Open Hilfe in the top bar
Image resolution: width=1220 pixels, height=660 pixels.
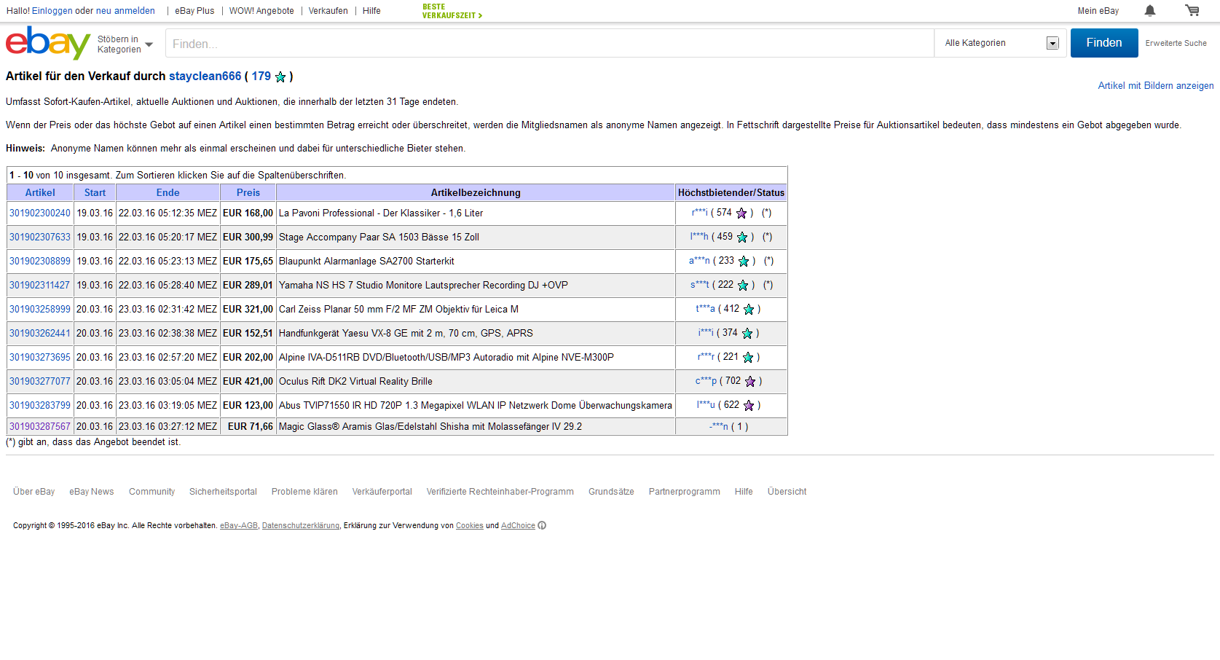[371, 11]
